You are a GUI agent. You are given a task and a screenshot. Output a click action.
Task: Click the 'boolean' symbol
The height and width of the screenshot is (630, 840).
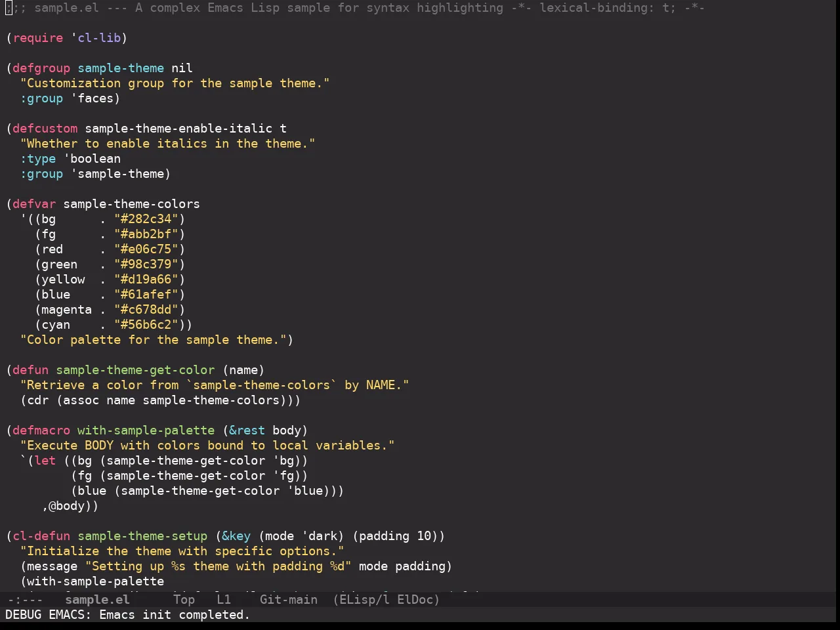95,159
